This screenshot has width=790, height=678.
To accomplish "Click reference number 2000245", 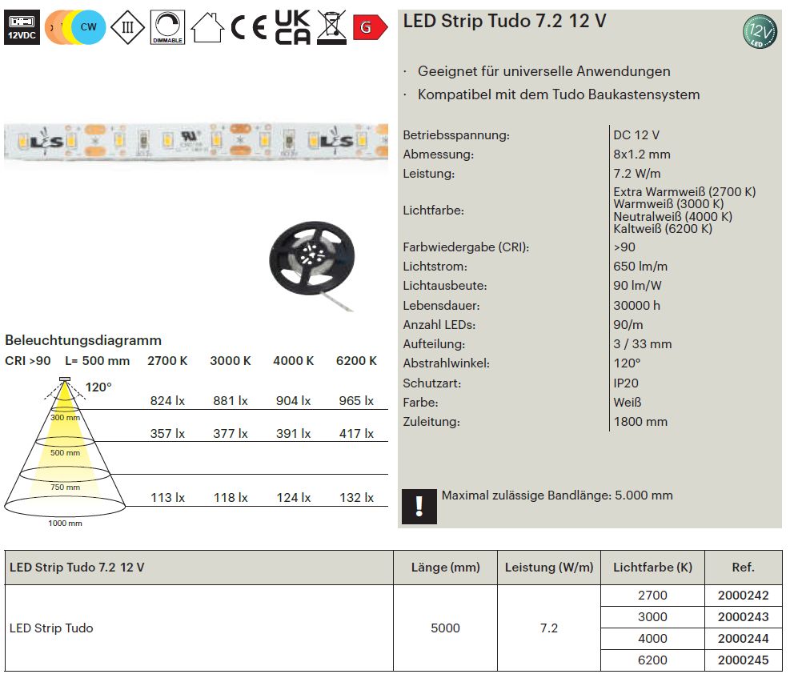I will (743, 660).
